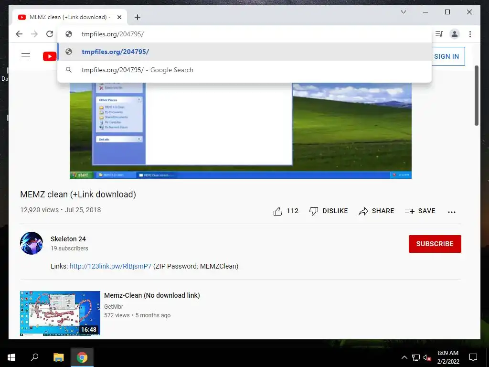The height and width of the screenshot is (367, 489).
Task: Open the Windows Start menu
Action: pos(11,357)
